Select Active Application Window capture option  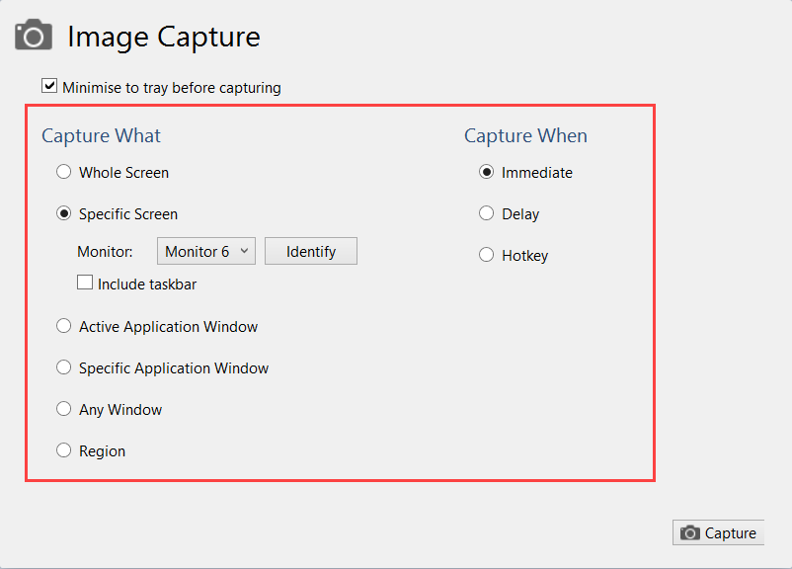pyautogui.click(x=64, y=326)
